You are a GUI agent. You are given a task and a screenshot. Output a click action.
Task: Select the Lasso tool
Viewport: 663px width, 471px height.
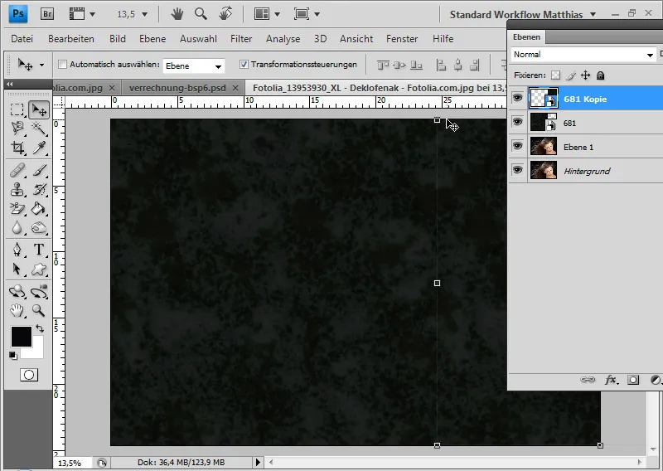point(17,128)
